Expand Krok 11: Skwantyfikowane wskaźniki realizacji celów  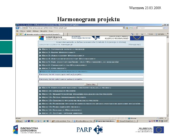[91, 94]
